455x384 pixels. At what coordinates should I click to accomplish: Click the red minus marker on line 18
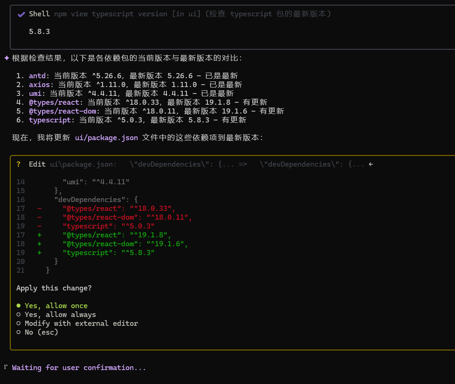coord(39,217)
